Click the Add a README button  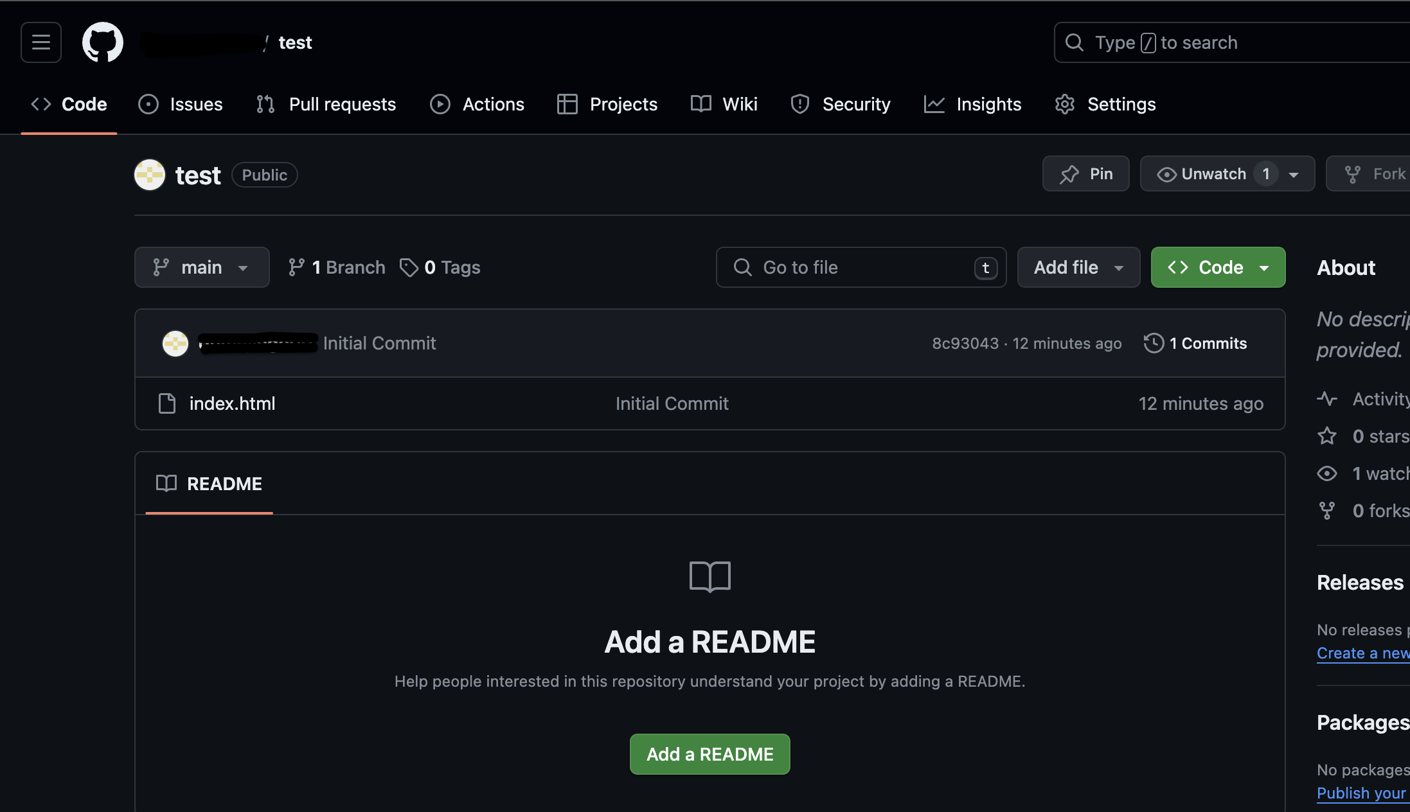tap(709, 754)
